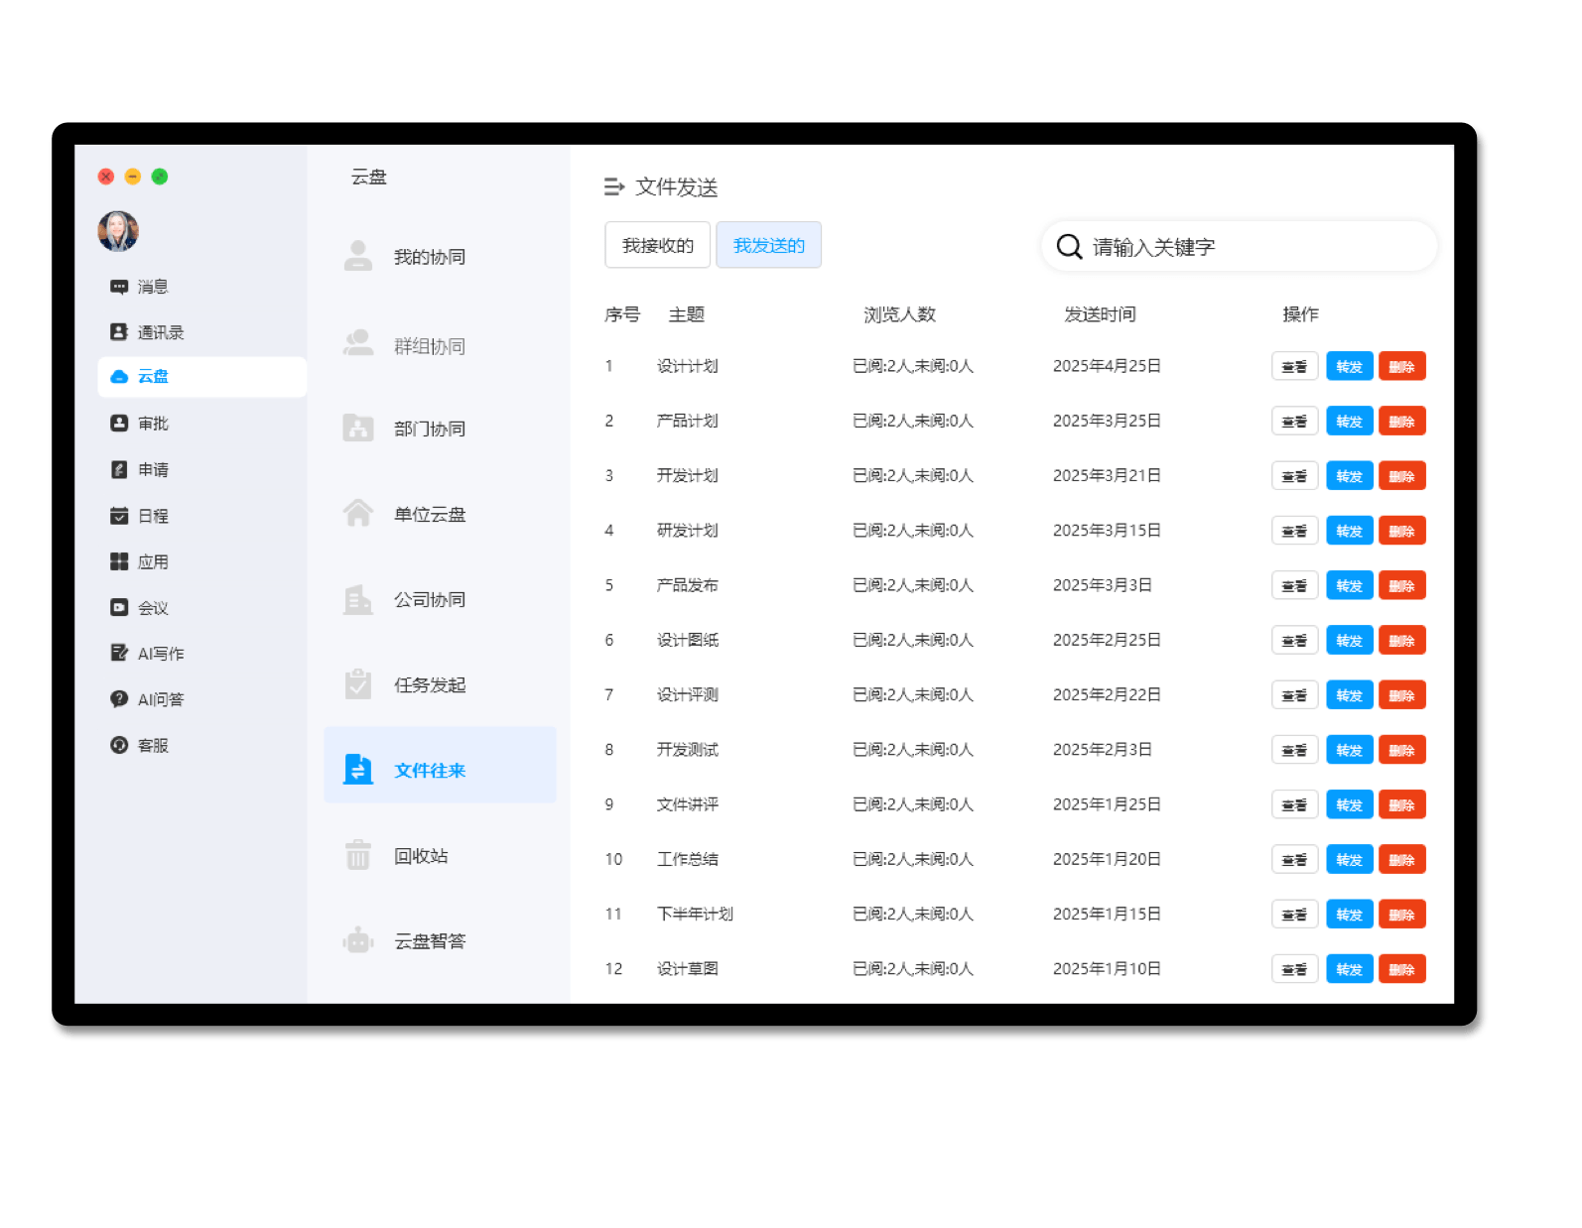Click the menu icon beside 文件发送

point(614,186)
